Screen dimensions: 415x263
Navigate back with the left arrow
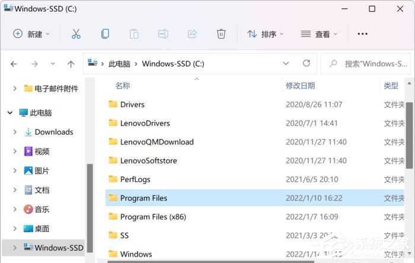point(14,64)
